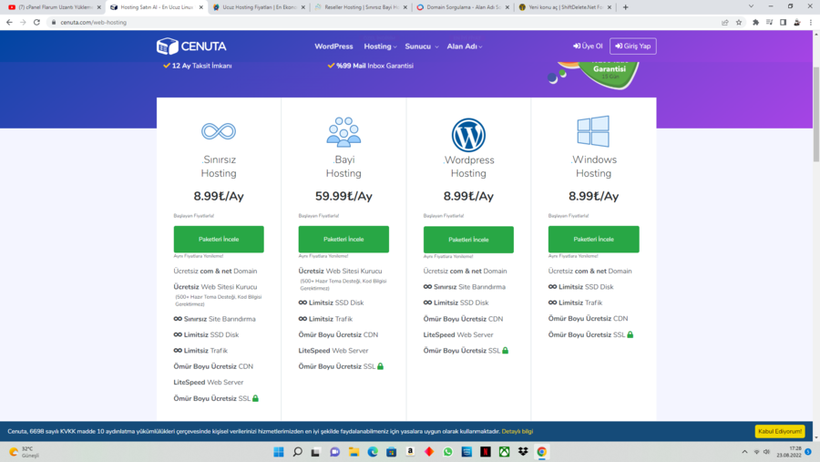Expand the Sunucu dropdown menu
820x462 pixels.
point(422,46)
